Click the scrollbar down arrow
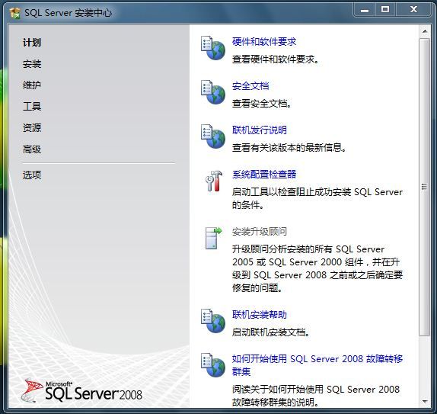This screenshot has height=414, width=437. pyautogui.click(x=425, y=402)
